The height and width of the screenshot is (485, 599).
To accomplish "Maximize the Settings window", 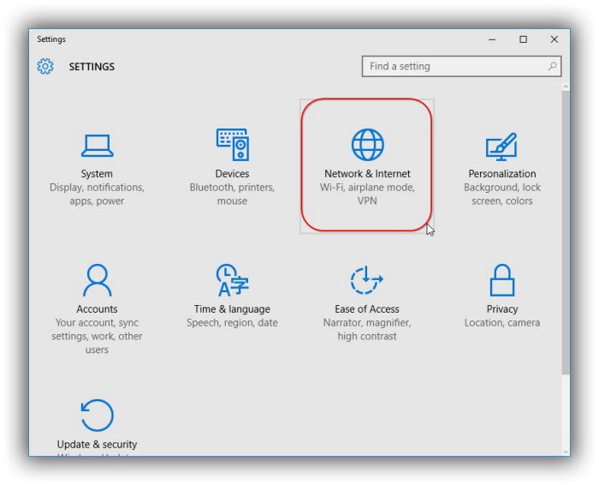I will point(524,39).
